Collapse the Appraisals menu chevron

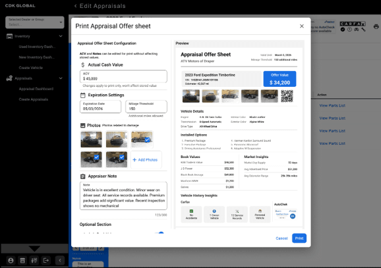point(61,78)
